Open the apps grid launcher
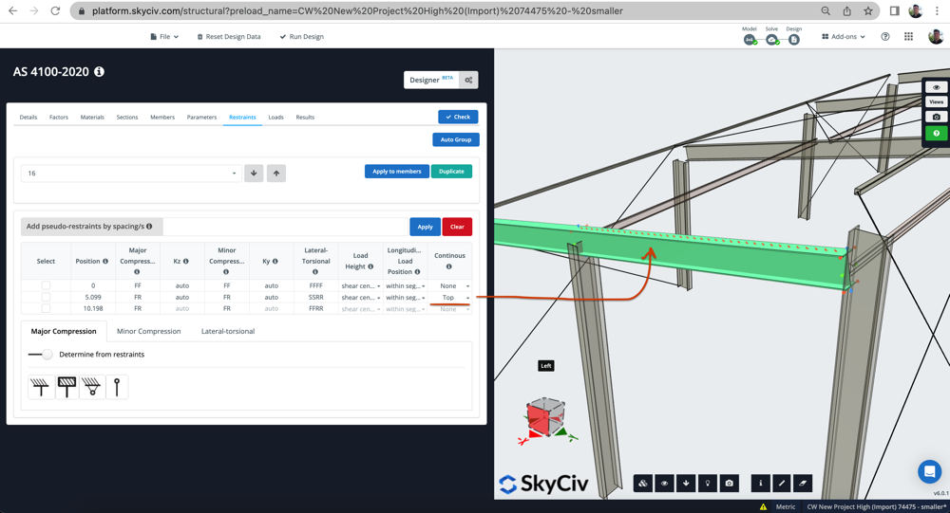 [x=908, y=36]
